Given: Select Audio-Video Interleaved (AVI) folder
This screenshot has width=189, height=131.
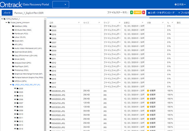Looking at the screenshot, I should (27, 48).
